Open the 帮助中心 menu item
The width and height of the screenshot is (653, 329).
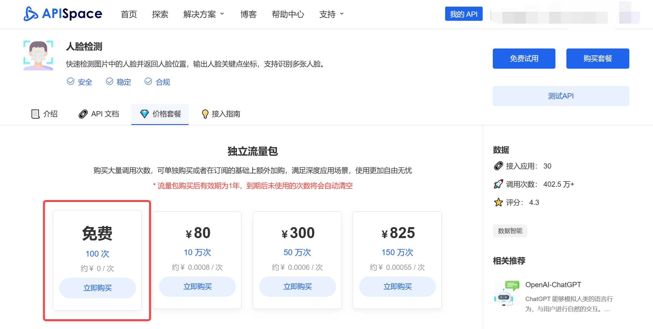coord(288,14)
